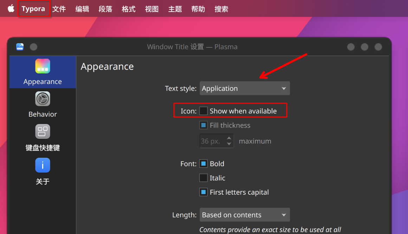The width and height of the screenshot is (408, 234).
Task: Open the 关于 info icon page
Action: pyautogui.click(x=43, y=165)
